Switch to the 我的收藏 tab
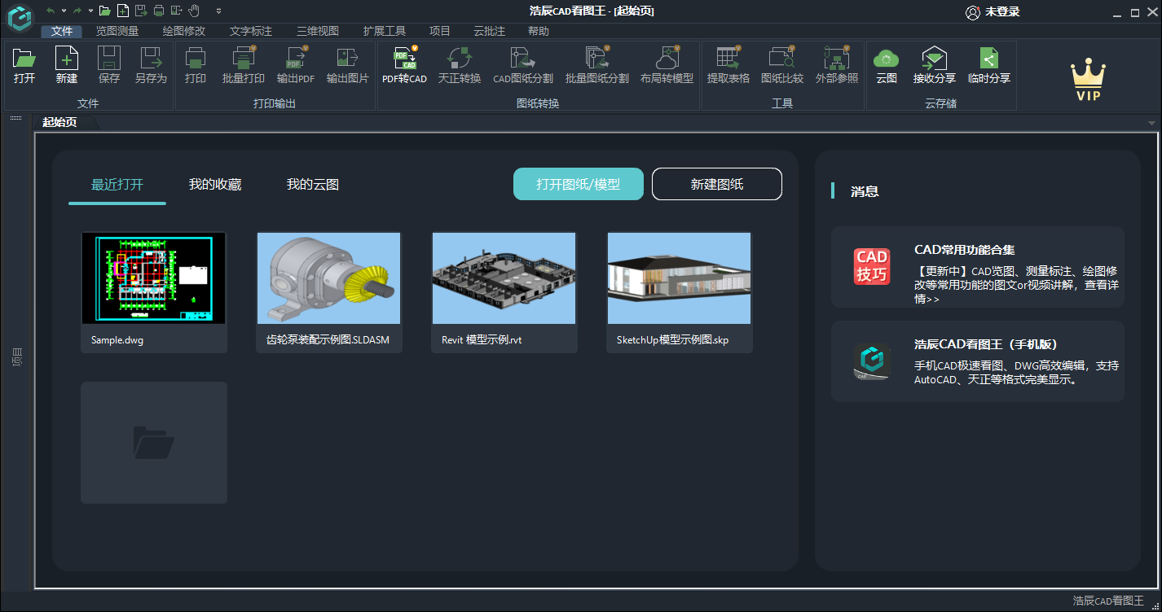The height and width of the screenshot is (612, 1162). point(215,185)
